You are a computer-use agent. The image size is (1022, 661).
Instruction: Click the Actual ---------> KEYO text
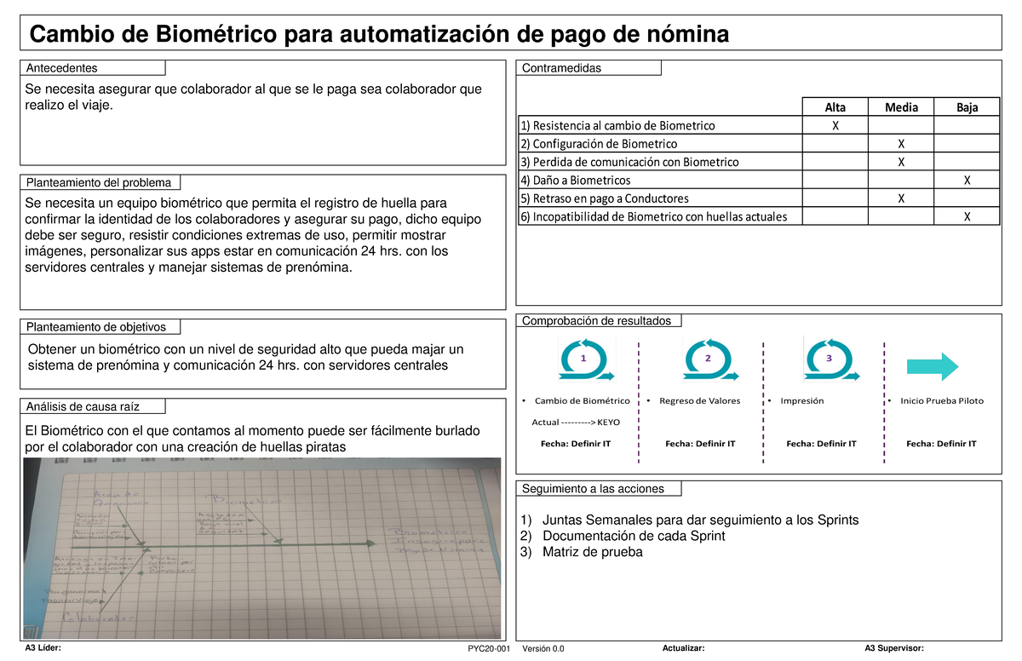click(584, 421)
